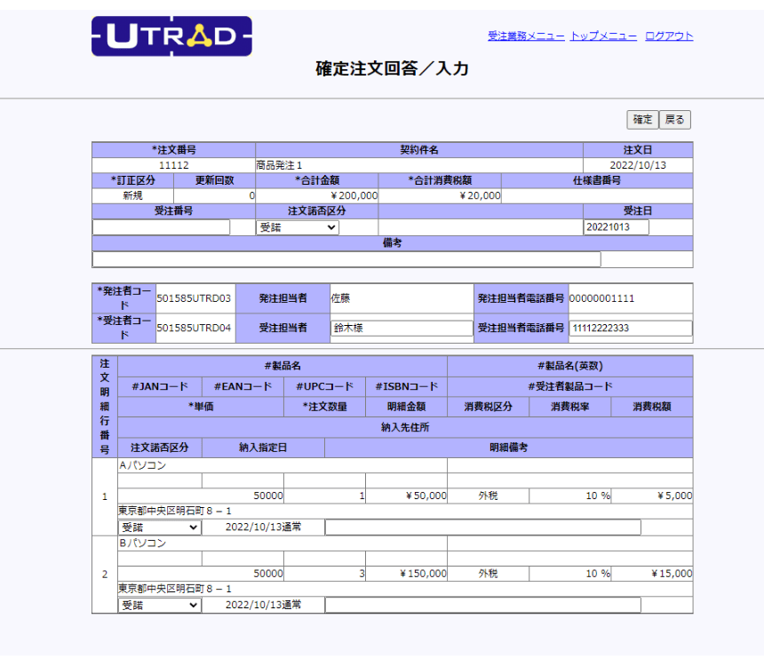This screenshot has width=764, height=666.
Task: Select the 注文番号 value 11112
Action: [173, 165]
